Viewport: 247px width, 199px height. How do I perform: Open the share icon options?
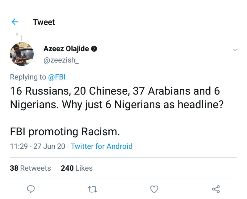point(216,189)
